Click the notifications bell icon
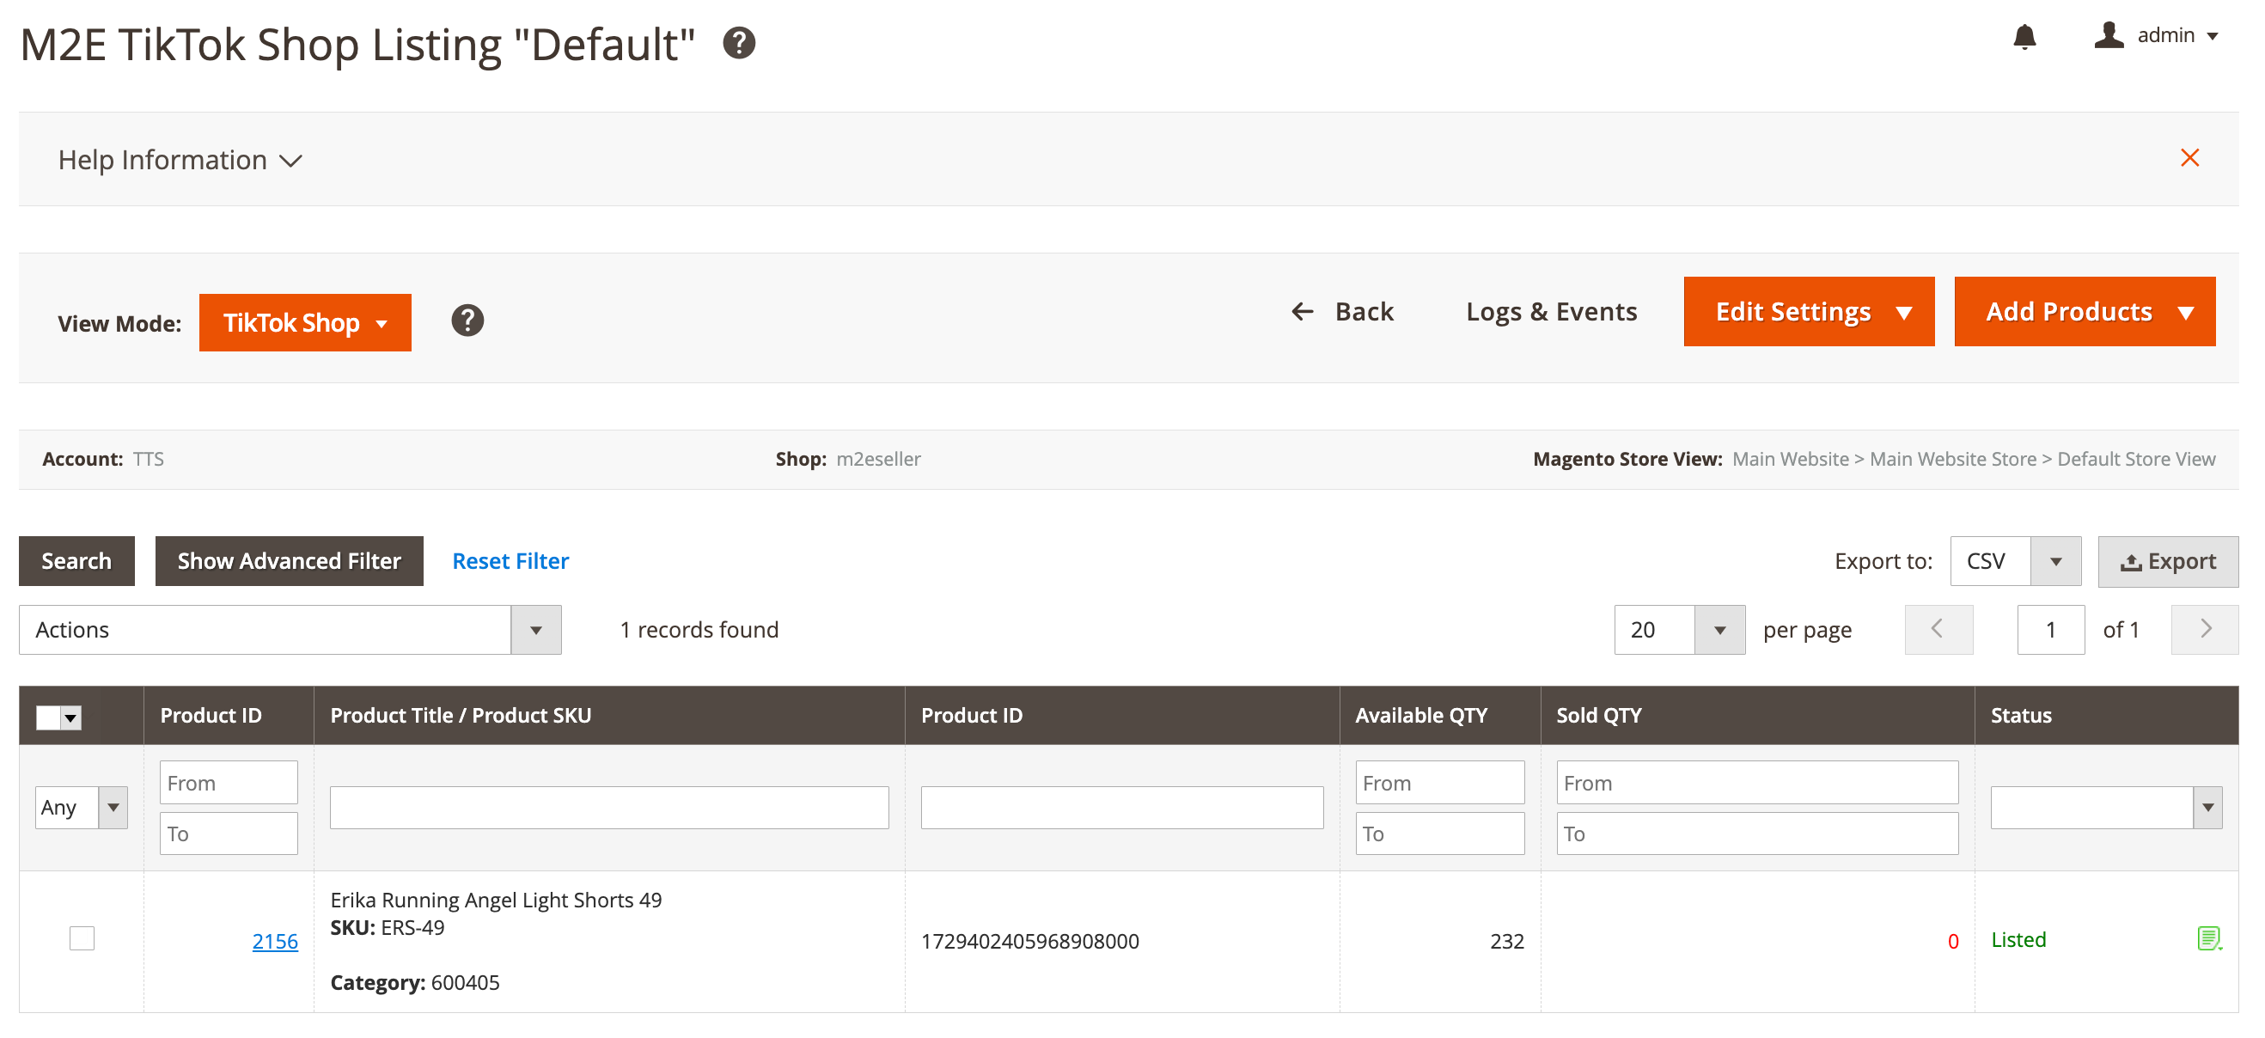Image resolution: width=2265 pixels, height=1038 pixels. [x=2024, y=37]
